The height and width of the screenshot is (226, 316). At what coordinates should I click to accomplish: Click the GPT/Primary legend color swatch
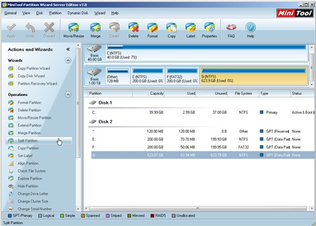pyautogui.click(x=9, y=216)
